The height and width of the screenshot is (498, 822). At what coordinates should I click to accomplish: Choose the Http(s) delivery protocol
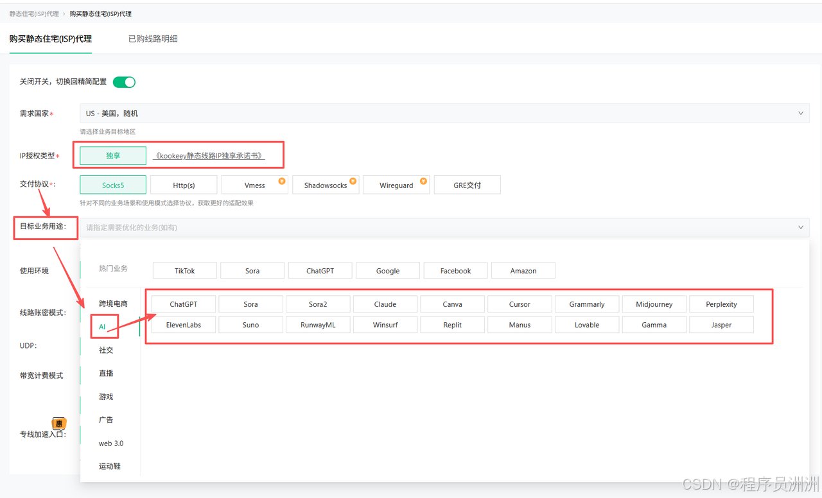point(184,185)
